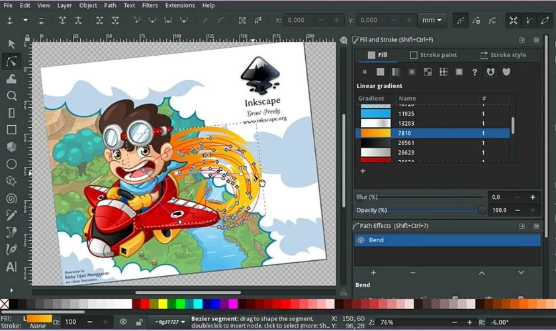Open the Path menu
This screenshot has height=331, width=556.
(110, 5)
